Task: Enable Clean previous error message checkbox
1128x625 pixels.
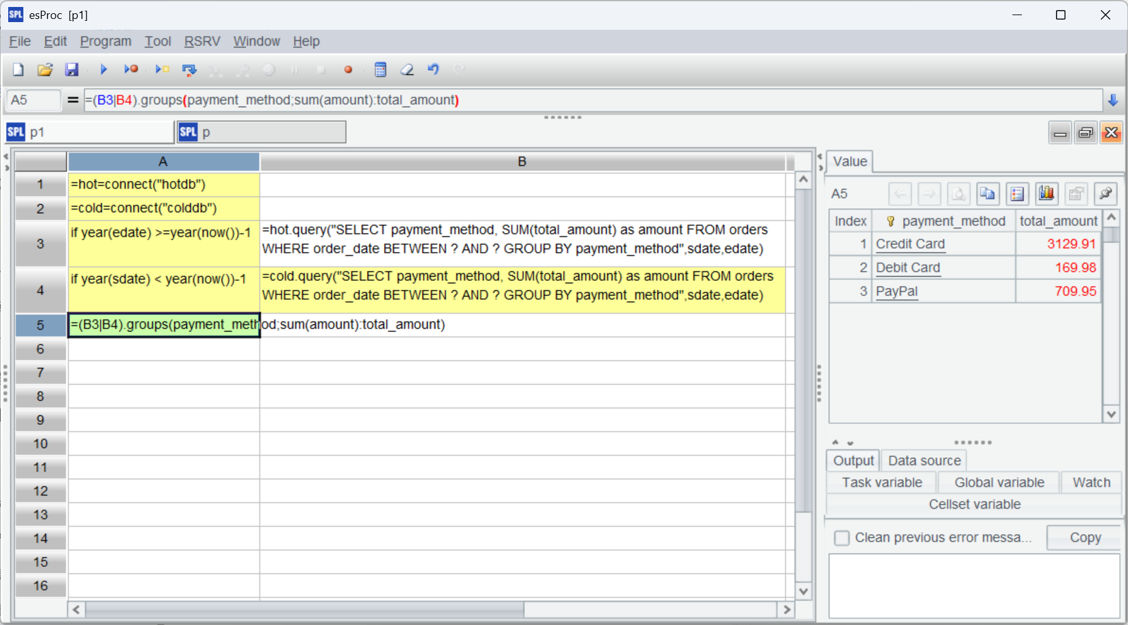Action: pyautogui.click(x=842, y=538)
